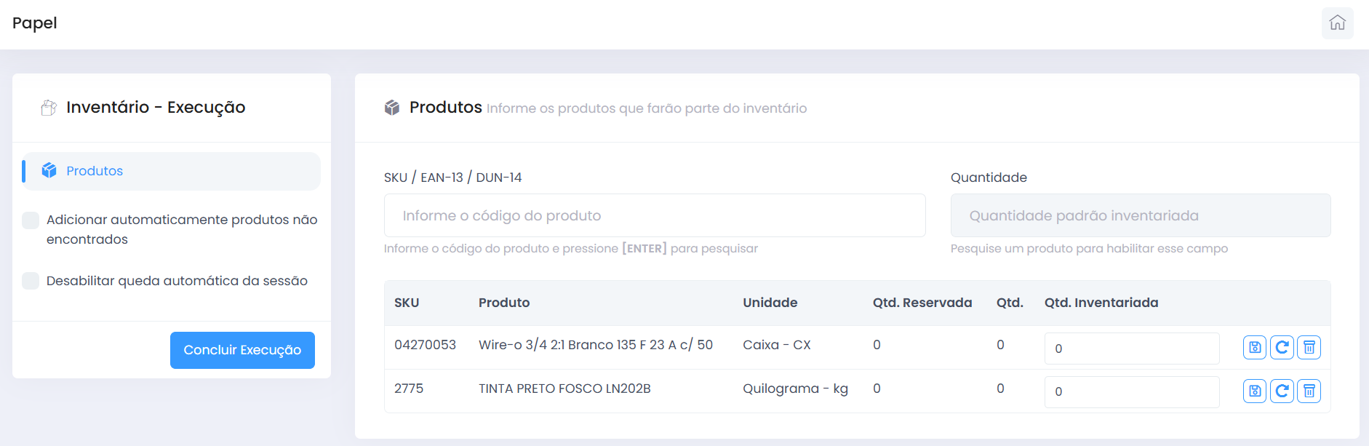Image resolution: width=1369 pixels, height=446 pixels.
Task: Select the table row for SKU 2775
Action: point(655,389)
